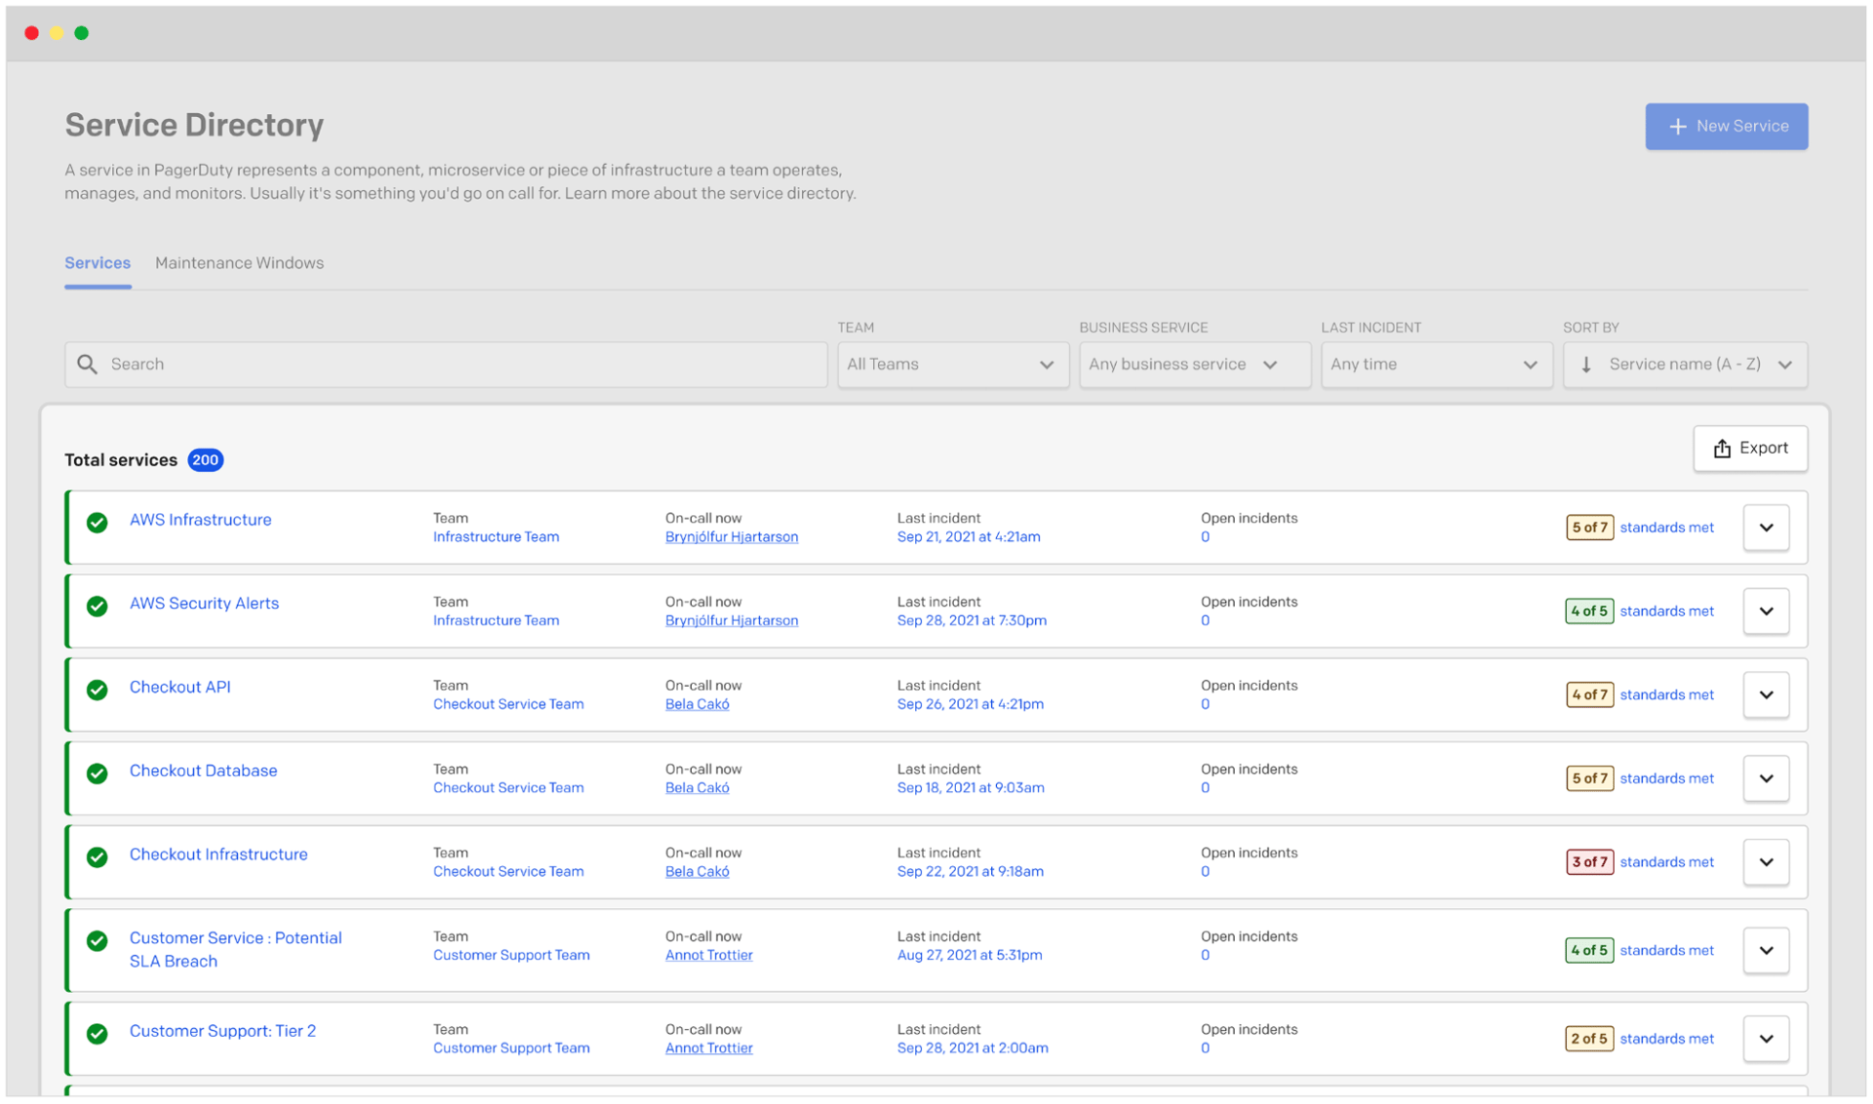Change the Service name (A - Z) sort order

pos(1686,364)
